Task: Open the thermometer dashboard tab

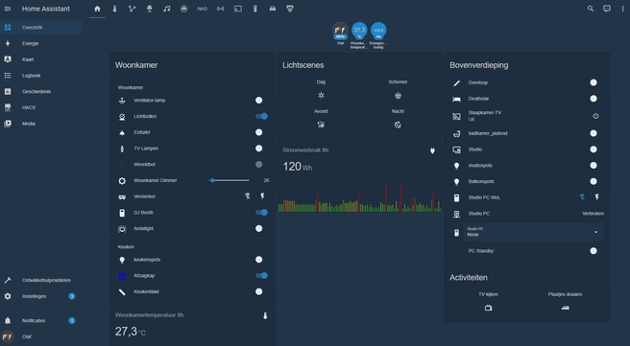Action: click(x=114, y=9)
